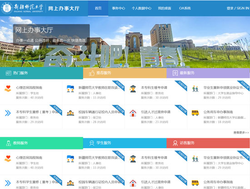Image resolution: width=250 pixels, height=189 pixels.
Task: Click the yellow bus icon for 公务用车申办事指南
Action: click(195, 113)
